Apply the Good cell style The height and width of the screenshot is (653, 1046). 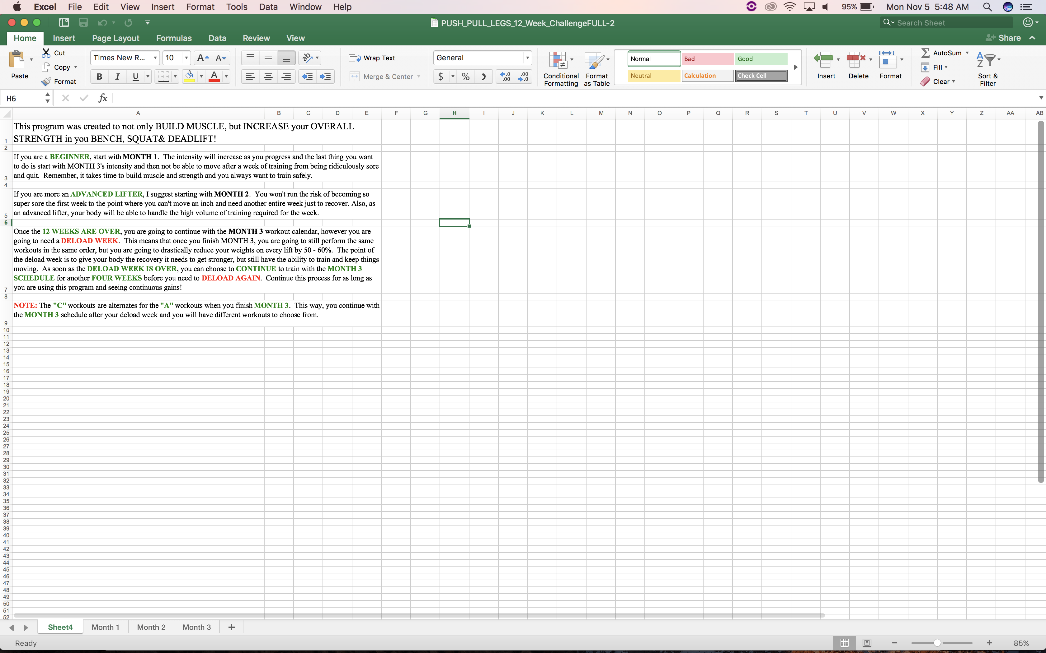point(761,59)
